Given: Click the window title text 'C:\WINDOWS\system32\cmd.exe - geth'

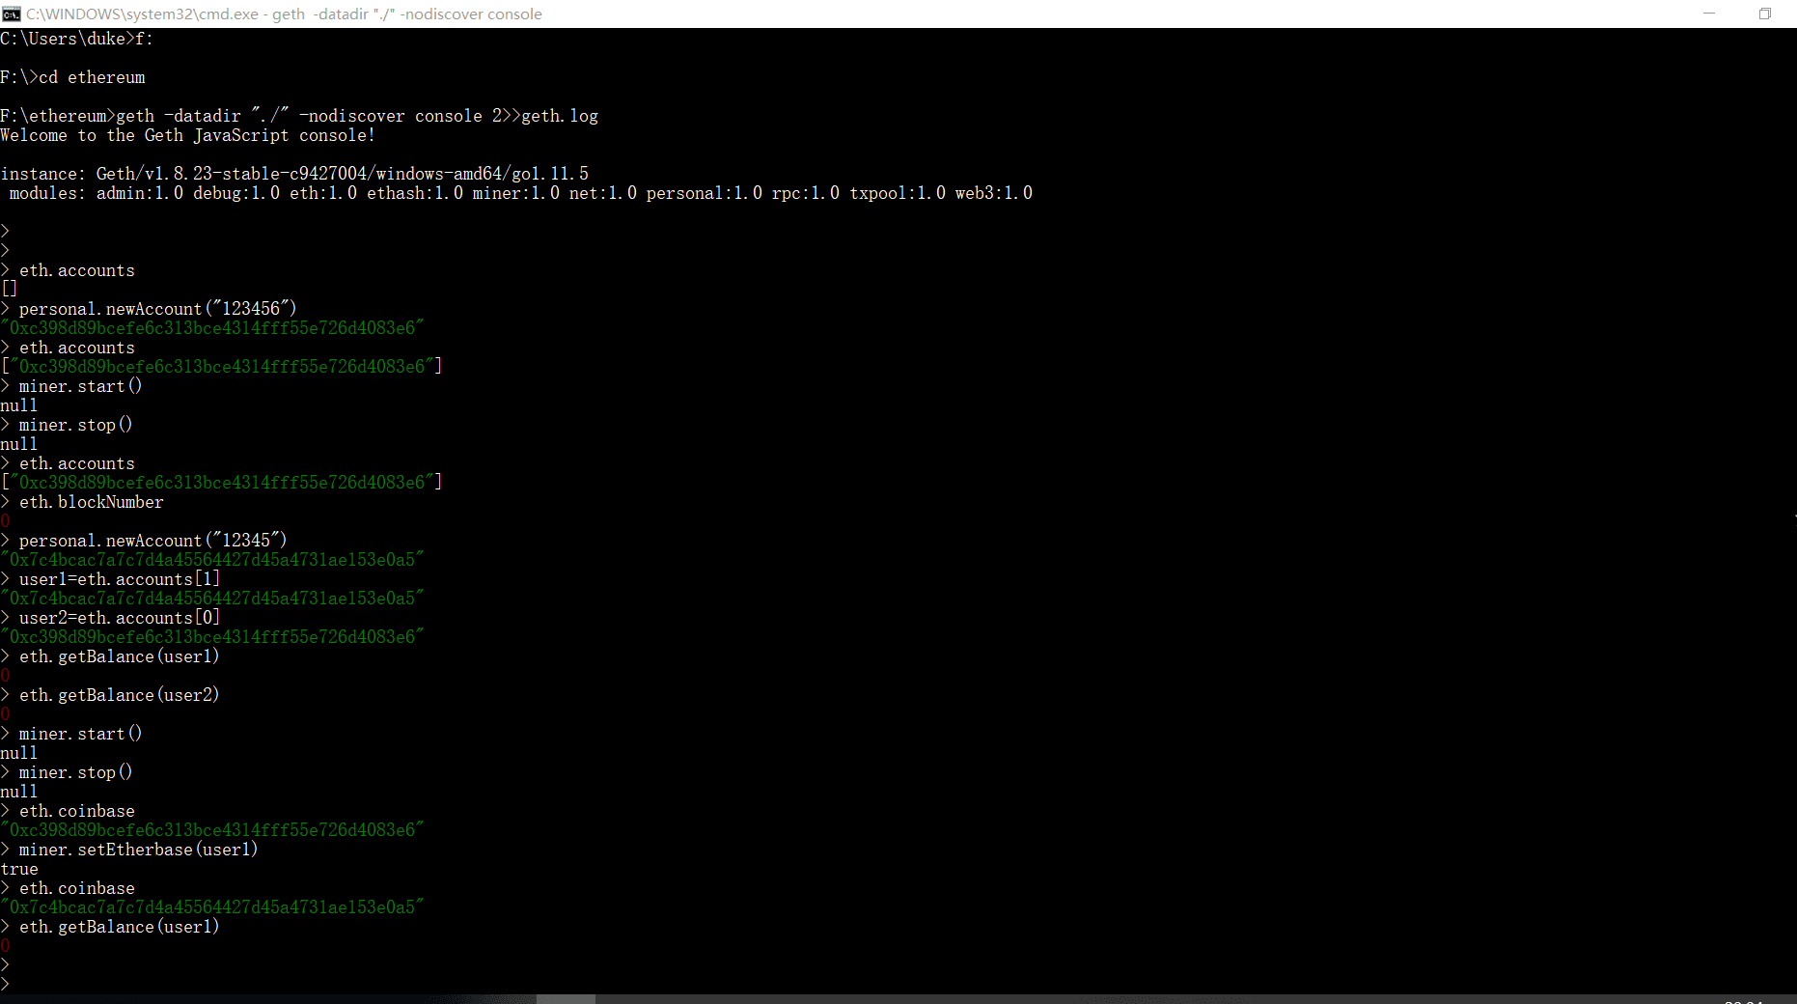Looking at the screenshot, I should click(166, 14).
